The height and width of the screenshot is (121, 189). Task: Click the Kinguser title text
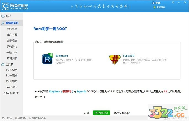click(62, 56)
